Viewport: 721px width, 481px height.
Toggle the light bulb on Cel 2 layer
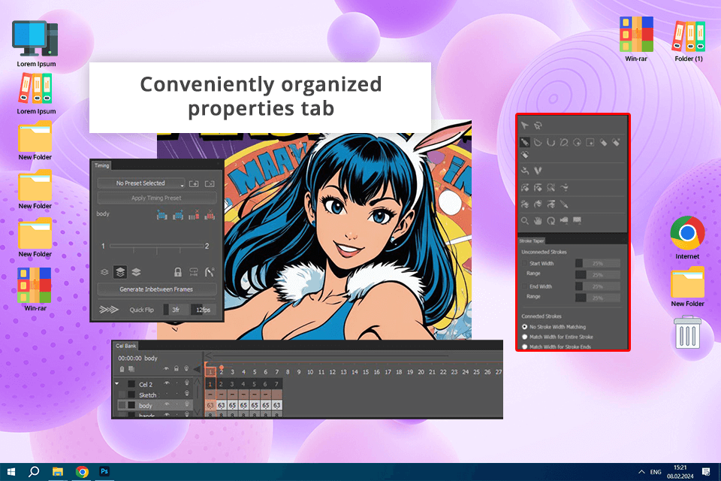[x=187, y=383]
